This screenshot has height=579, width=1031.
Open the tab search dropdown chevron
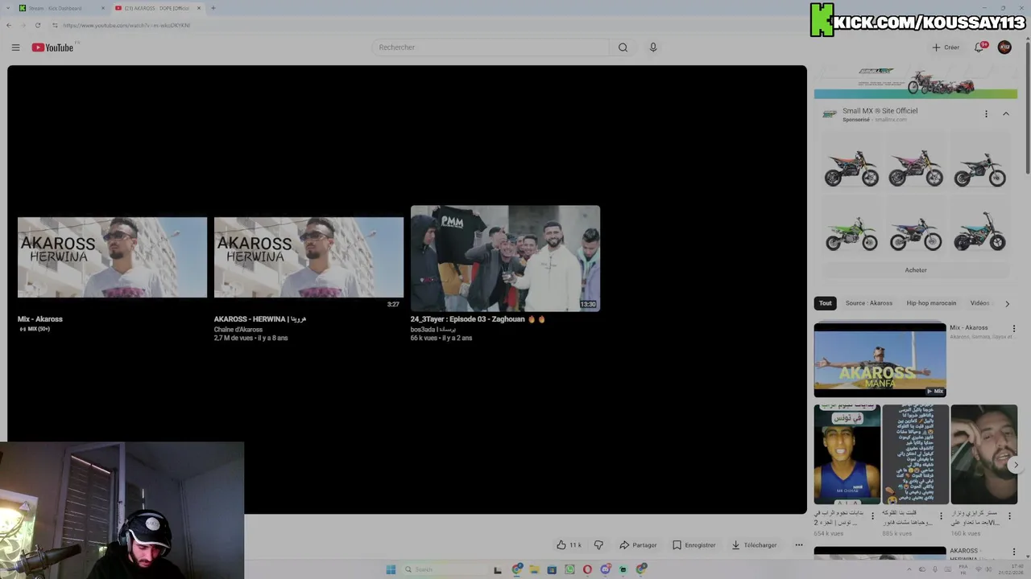pos(8,8)
